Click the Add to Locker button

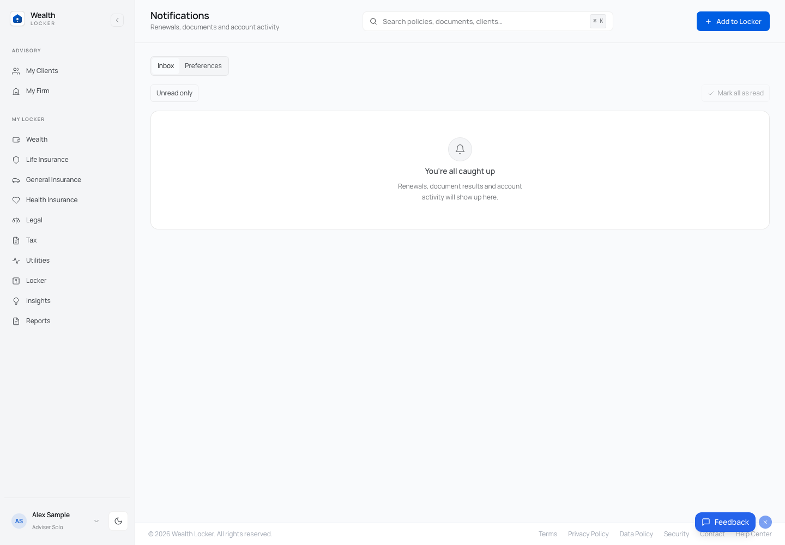733,21
